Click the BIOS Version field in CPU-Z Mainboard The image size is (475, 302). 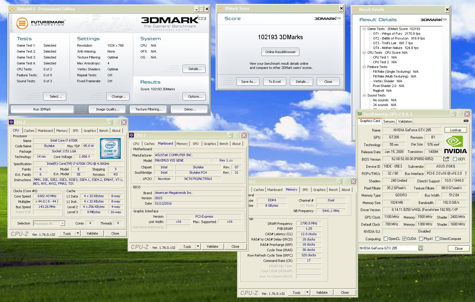tap(198, 198)
